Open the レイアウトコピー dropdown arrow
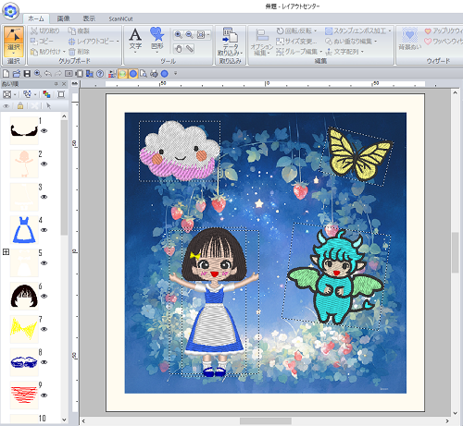Screen dimensions: 463x426 point(118,42)
